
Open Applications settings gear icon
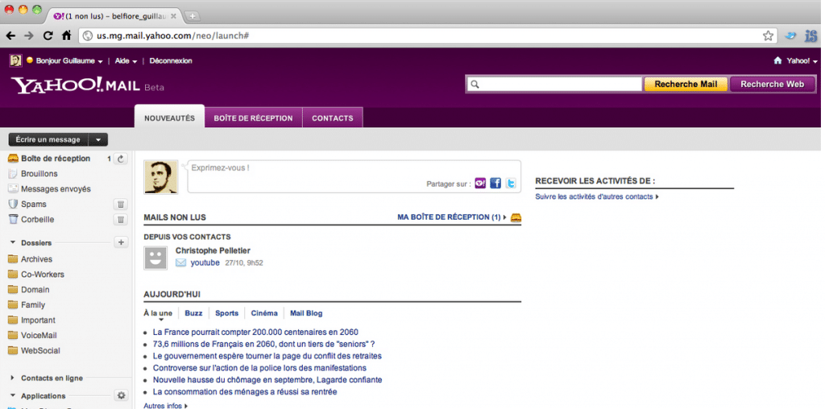click(121, 396)
